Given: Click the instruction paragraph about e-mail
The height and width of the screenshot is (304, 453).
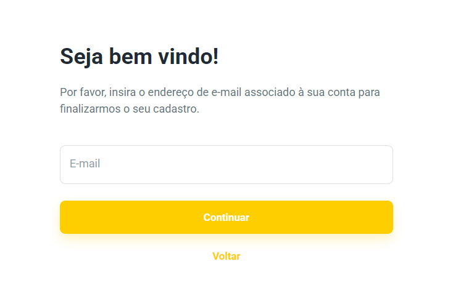Looking at the screenshot, I should [x=220, y=101].
